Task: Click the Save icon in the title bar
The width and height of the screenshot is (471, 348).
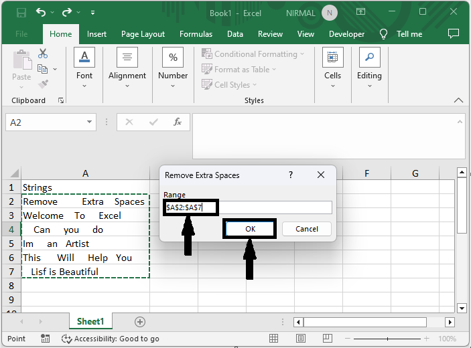Action: tap(21, 13)
